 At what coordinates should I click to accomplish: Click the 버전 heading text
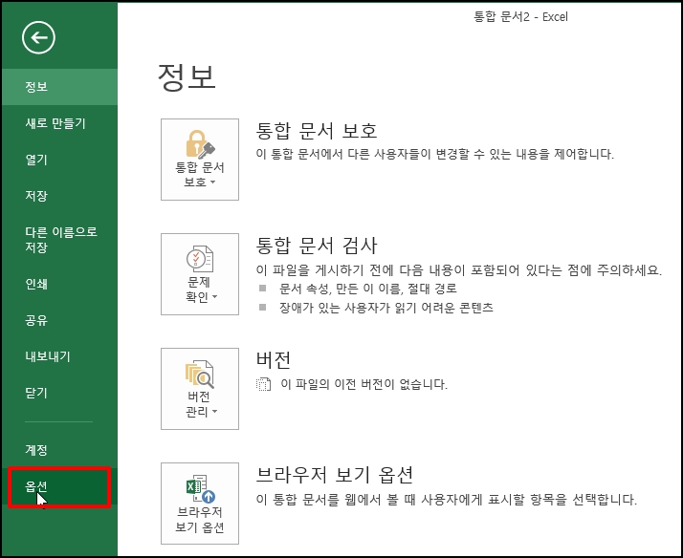(274, 360)
